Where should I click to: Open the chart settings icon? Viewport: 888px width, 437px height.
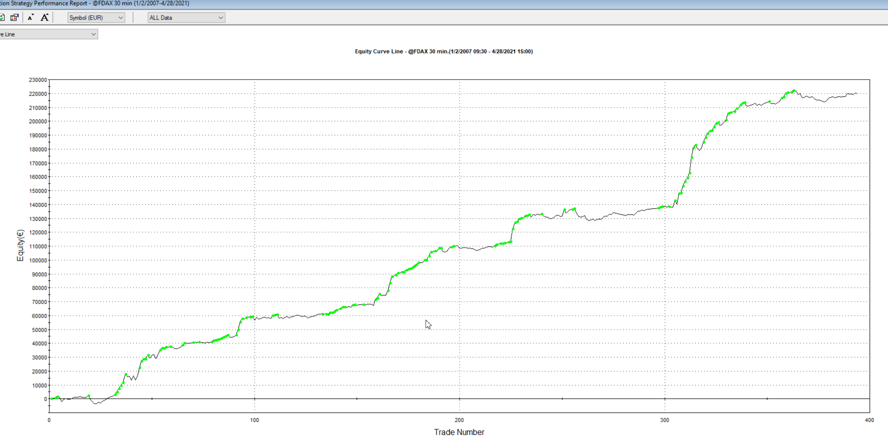click(x=14, y=18)
